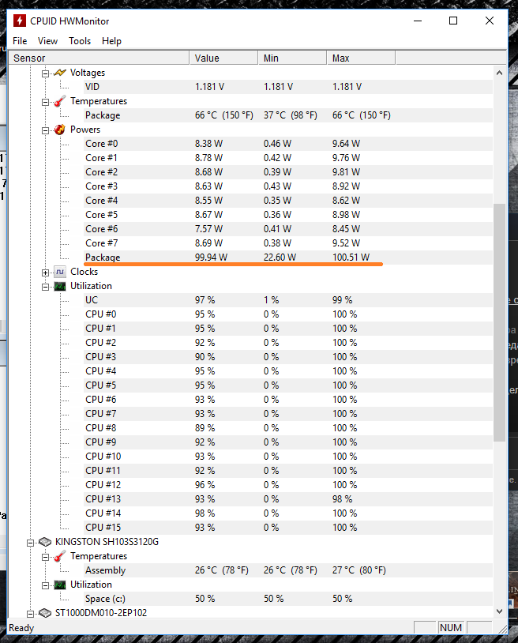Open the File menu
This screenshot has height=643, width=518.
[20, 41]
